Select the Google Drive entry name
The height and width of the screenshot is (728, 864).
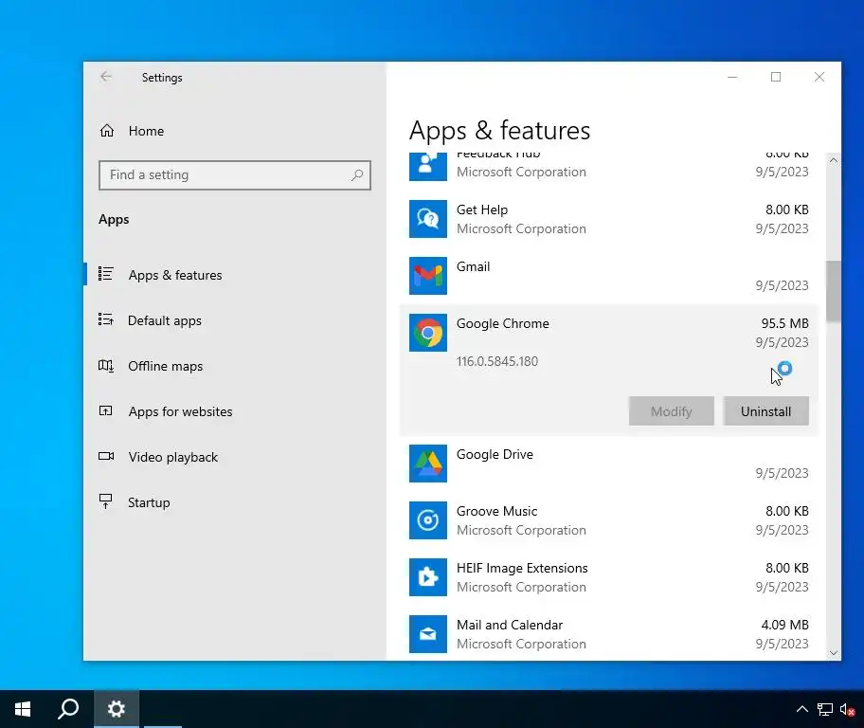(x=495, y=454)
